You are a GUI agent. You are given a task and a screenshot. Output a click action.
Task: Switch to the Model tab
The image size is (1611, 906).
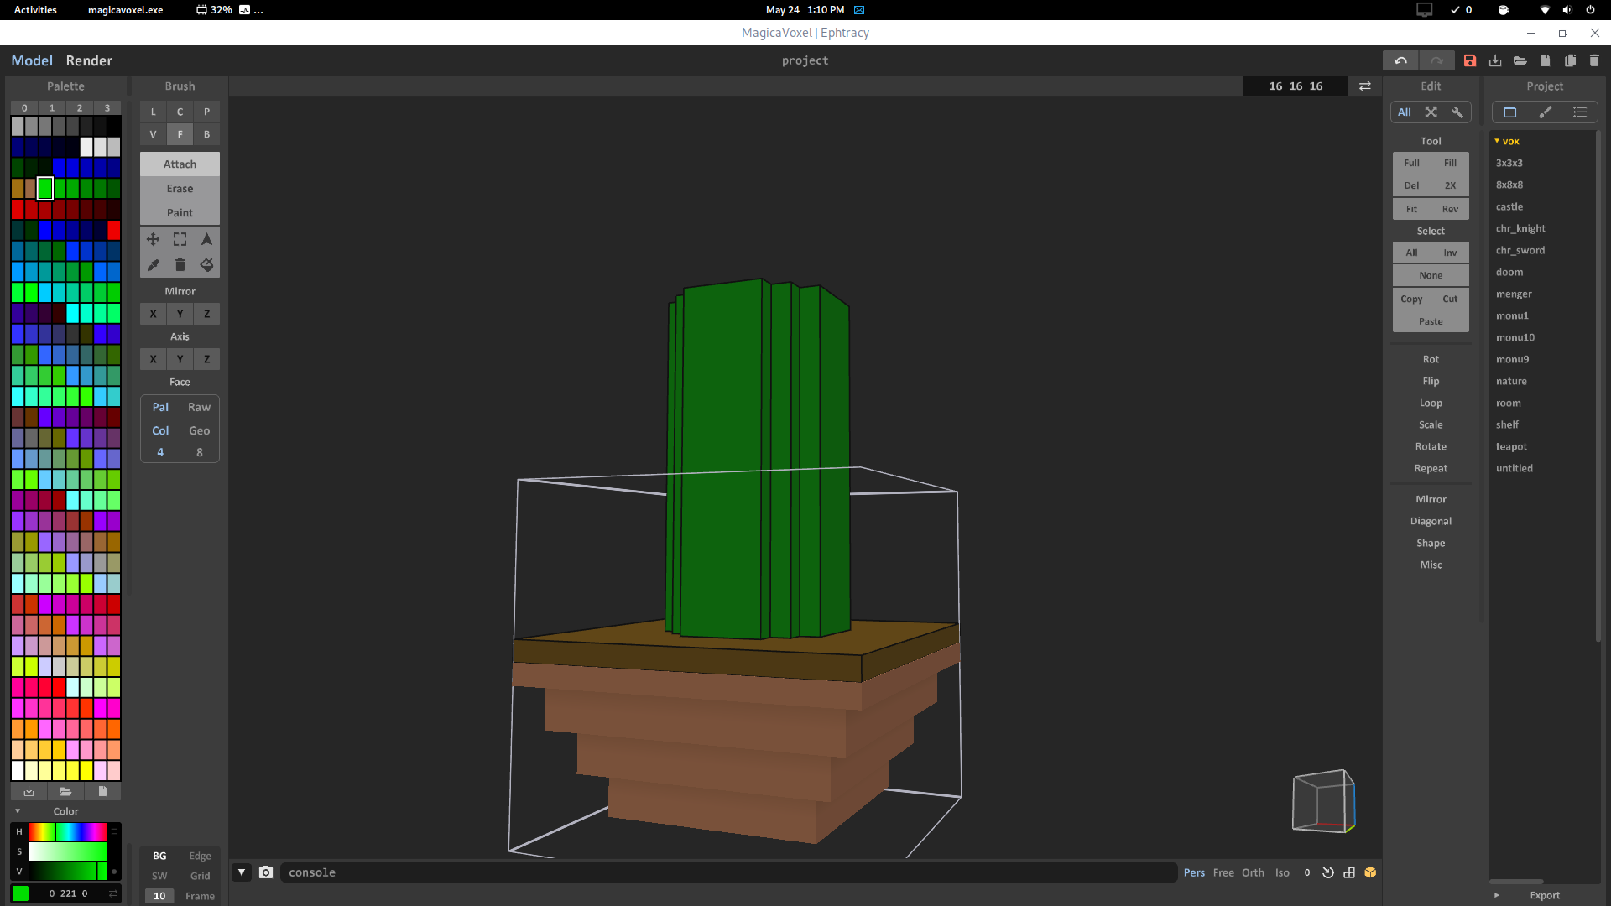point(32,60)
